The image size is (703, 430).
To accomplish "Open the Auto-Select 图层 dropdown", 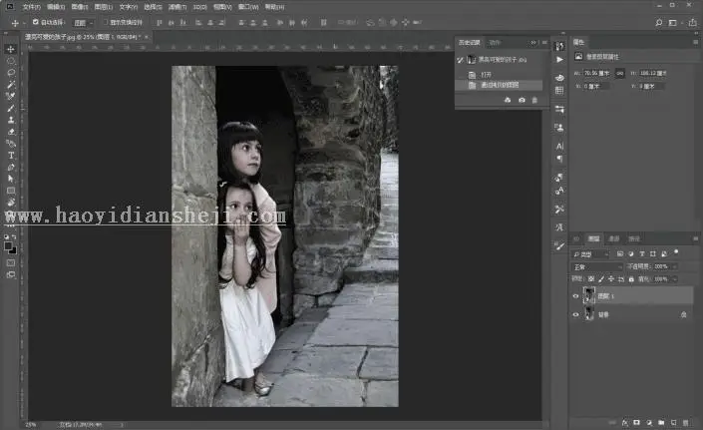I will [x=84, y=22].
